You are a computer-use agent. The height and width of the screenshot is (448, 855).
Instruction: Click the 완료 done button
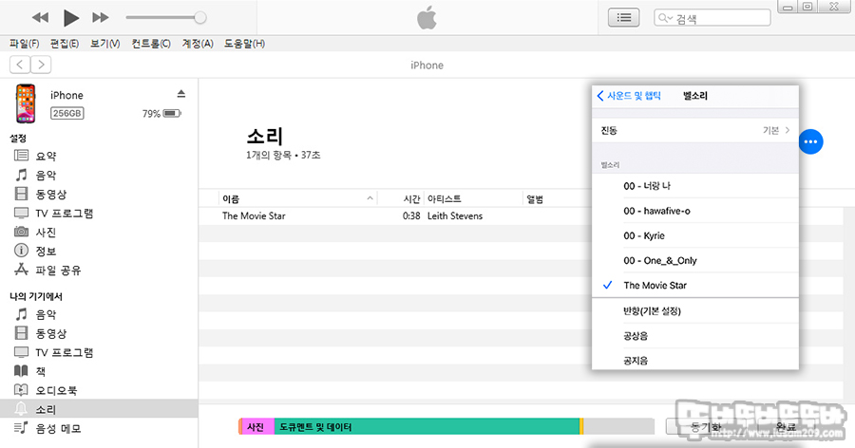point(787,427)
